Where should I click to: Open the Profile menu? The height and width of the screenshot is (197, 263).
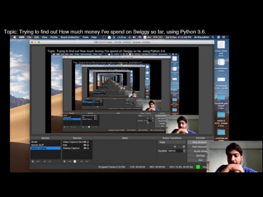pos(54,37)
